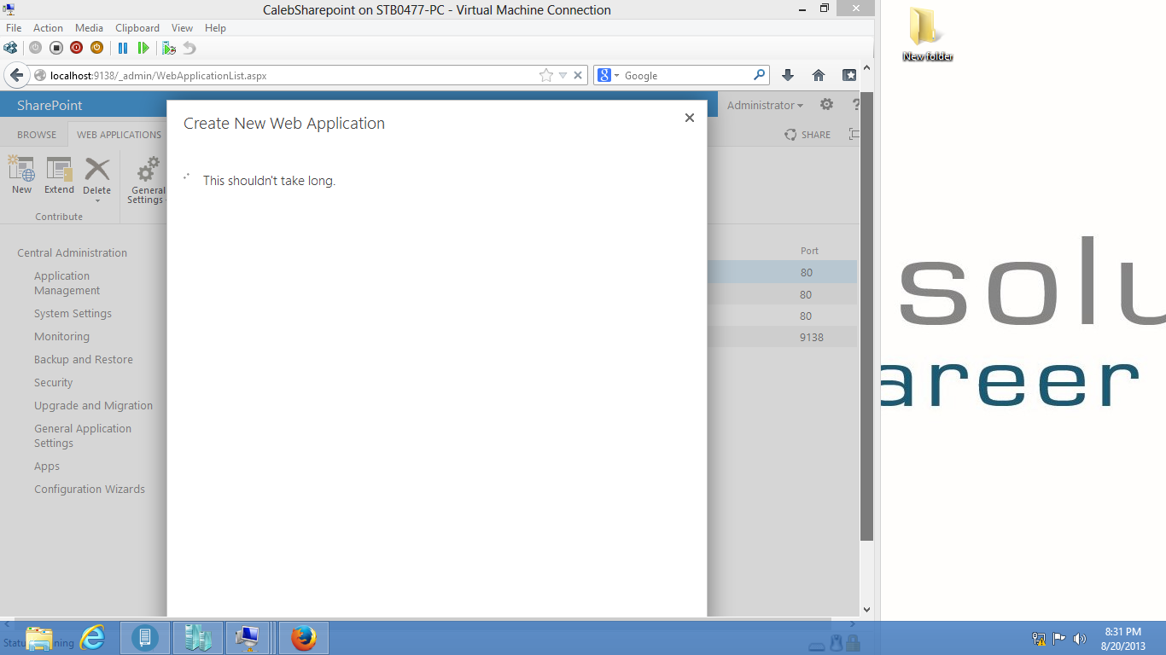Select the WEB APPLICATIONS ribbon tab
This screenshot has width=1166, height=655.
coord(119,135)
